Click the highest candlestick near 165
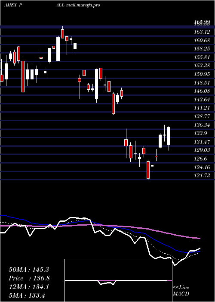Viewport: 215px width, 302px height. (63, 32)
